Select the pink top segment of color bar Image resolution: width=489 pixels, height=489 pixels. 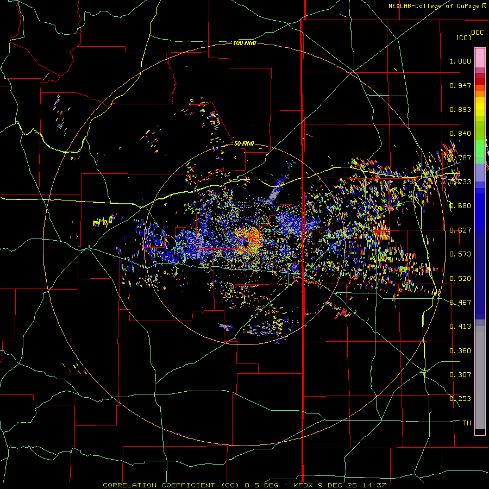(480, 58)
